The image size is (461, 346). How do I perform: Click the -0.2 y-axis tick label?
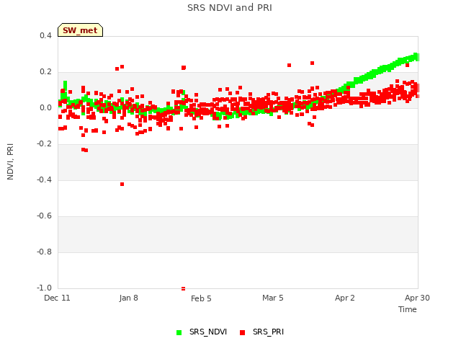(x=44, y=144)
